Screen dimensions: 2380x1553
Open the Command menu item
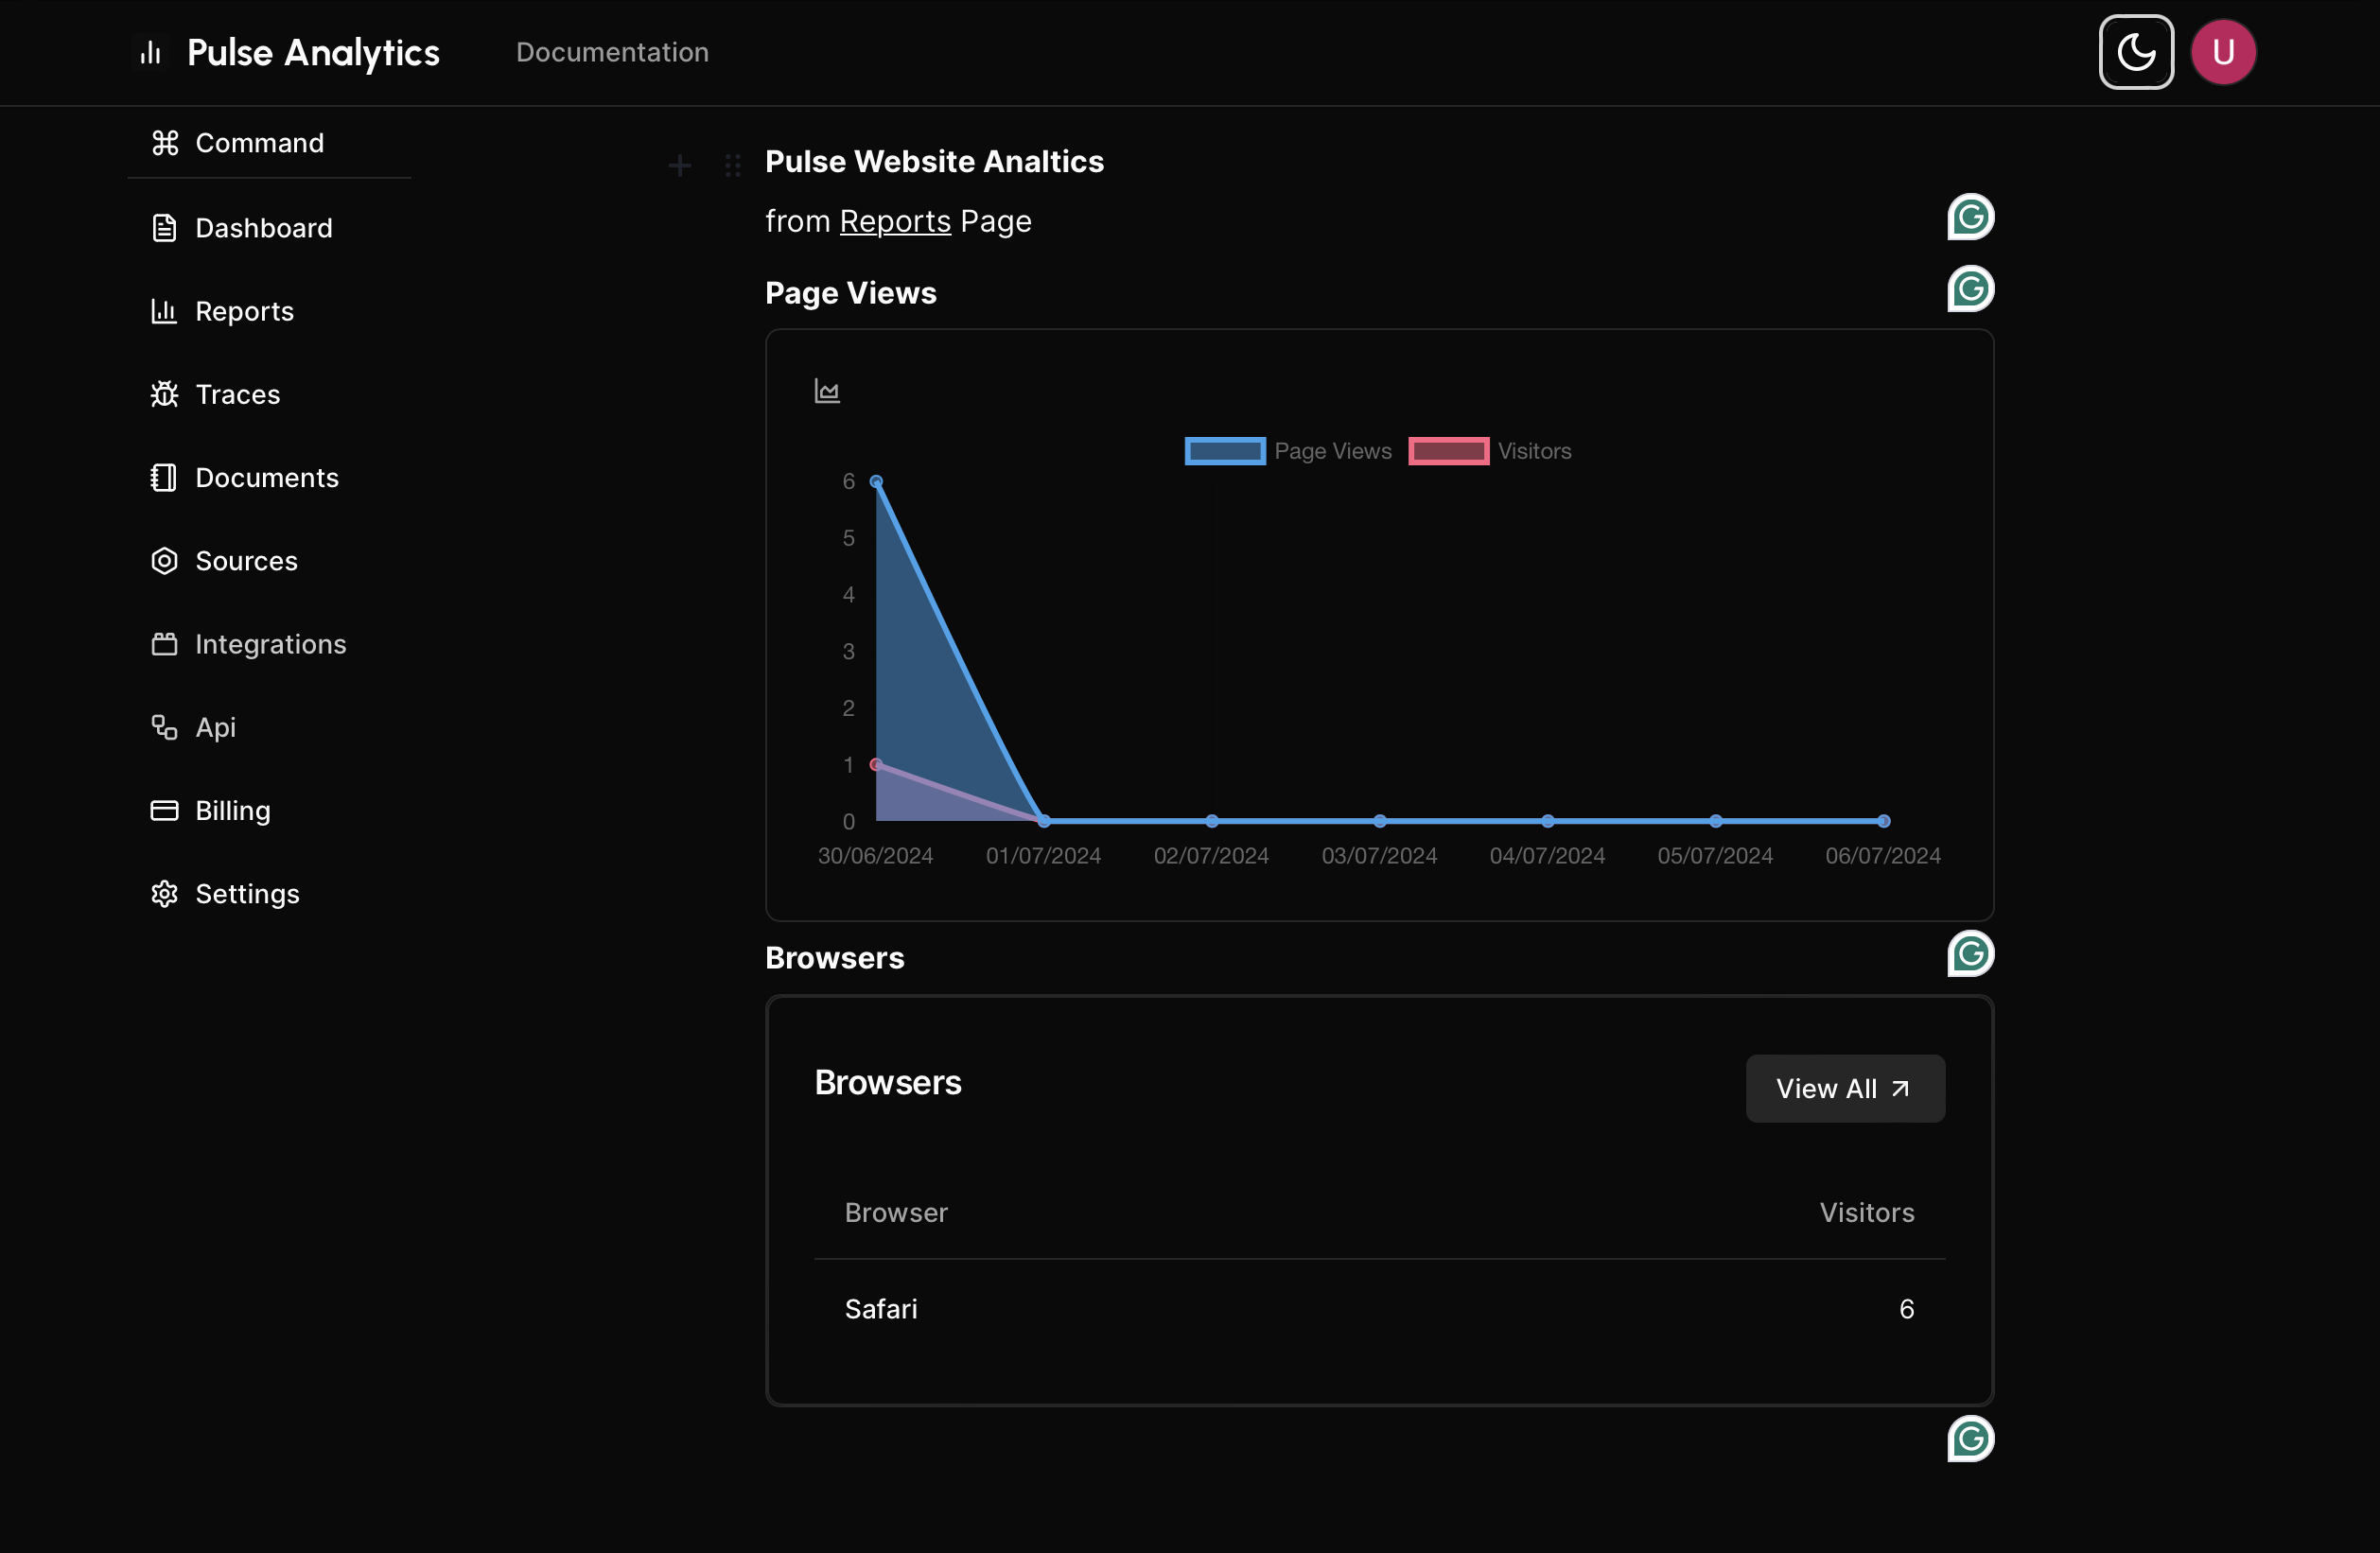click(x=270, y=143)
